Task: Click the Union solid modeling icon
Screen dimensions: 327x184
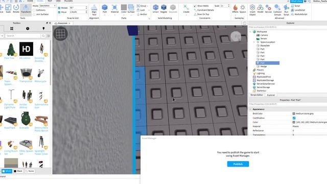Action: click(x=155, y=9)
